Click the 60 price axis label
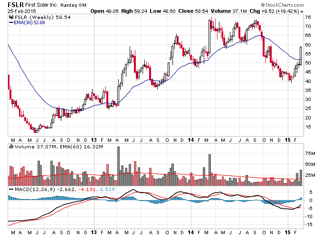Image resolution: width=323 pixels, height=237 pixels. (x=308, y=45)
